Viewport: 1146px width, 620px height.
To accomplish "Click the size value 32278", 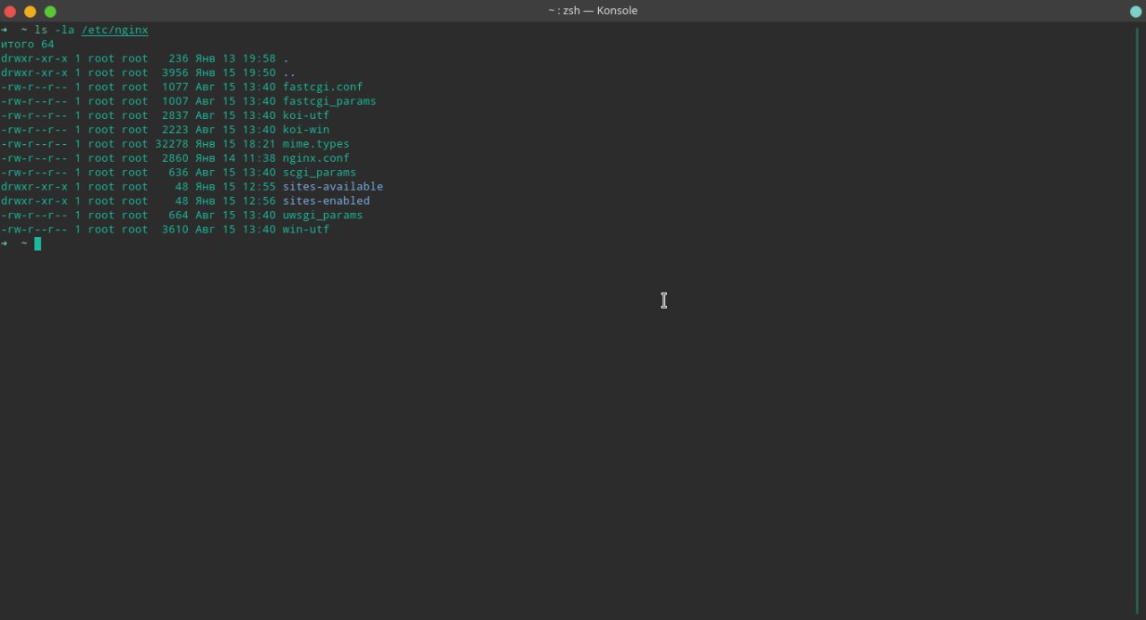I will 172,144.
